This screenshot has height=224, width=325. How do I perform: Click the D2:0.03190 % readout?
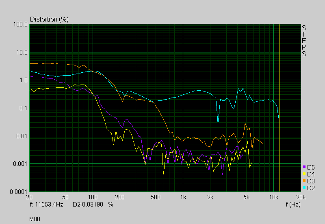click(x=93, y=204)
